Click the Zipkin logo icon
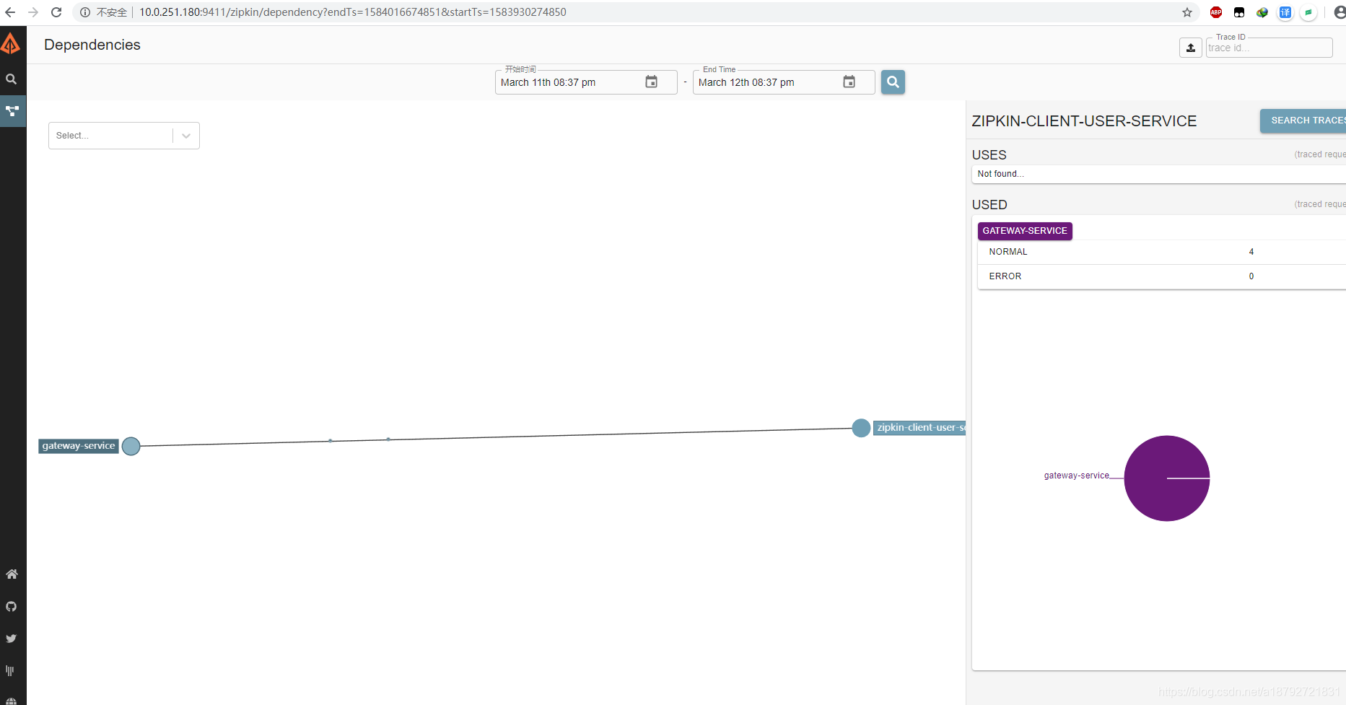This screenshot has width=1346, height=705. click(10, 44)
